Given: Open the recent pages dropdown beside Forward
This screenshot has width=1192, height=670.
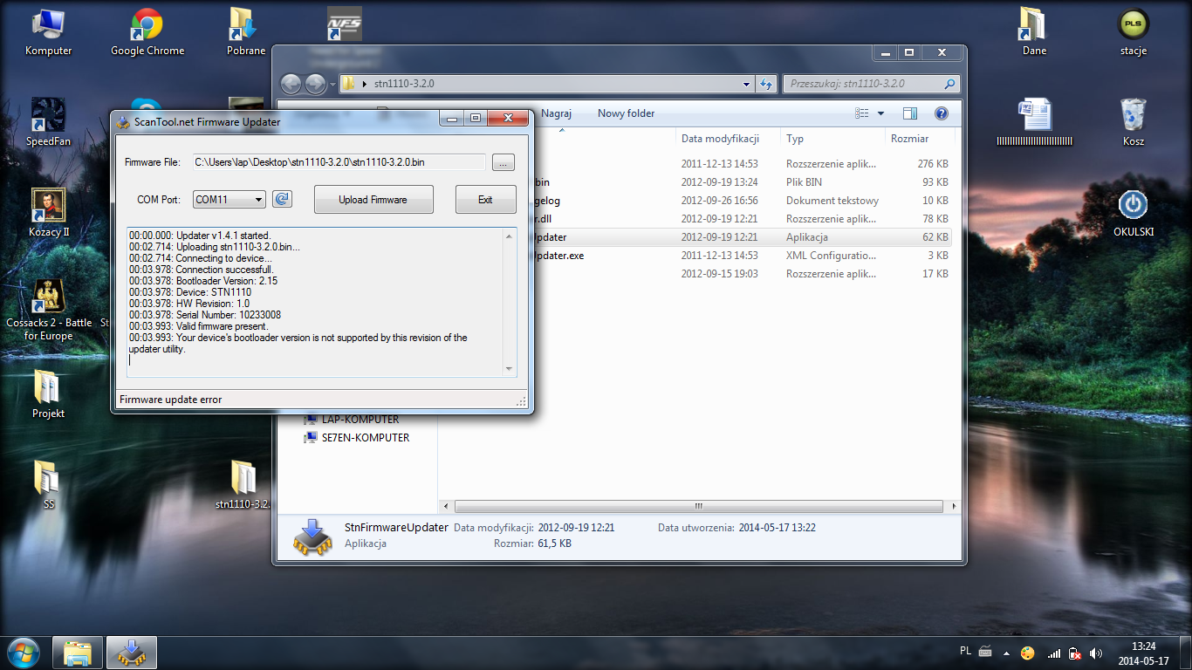Looking at the screenshot, I should click(x=332, y=85).
